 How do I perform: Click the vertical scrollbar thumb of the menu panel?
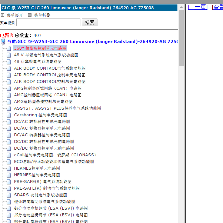182,38
